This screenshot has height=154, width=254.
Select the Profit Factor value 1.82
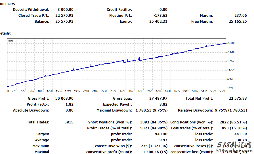69,104
